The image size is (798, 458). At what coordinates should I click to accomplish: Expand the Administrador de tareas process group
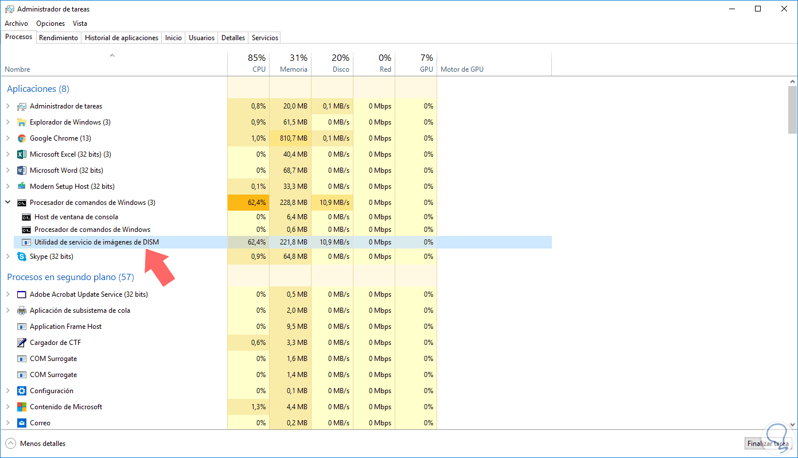pyautogui.click(x=8, y=106)
